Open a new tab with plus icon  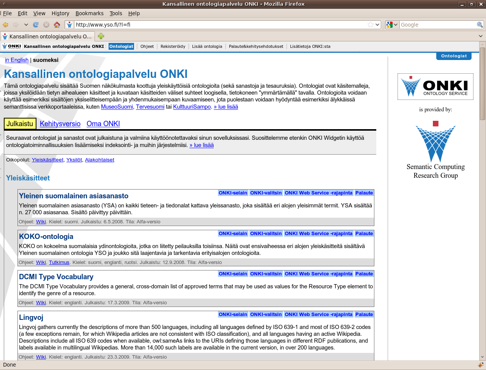tap(101, 36)
